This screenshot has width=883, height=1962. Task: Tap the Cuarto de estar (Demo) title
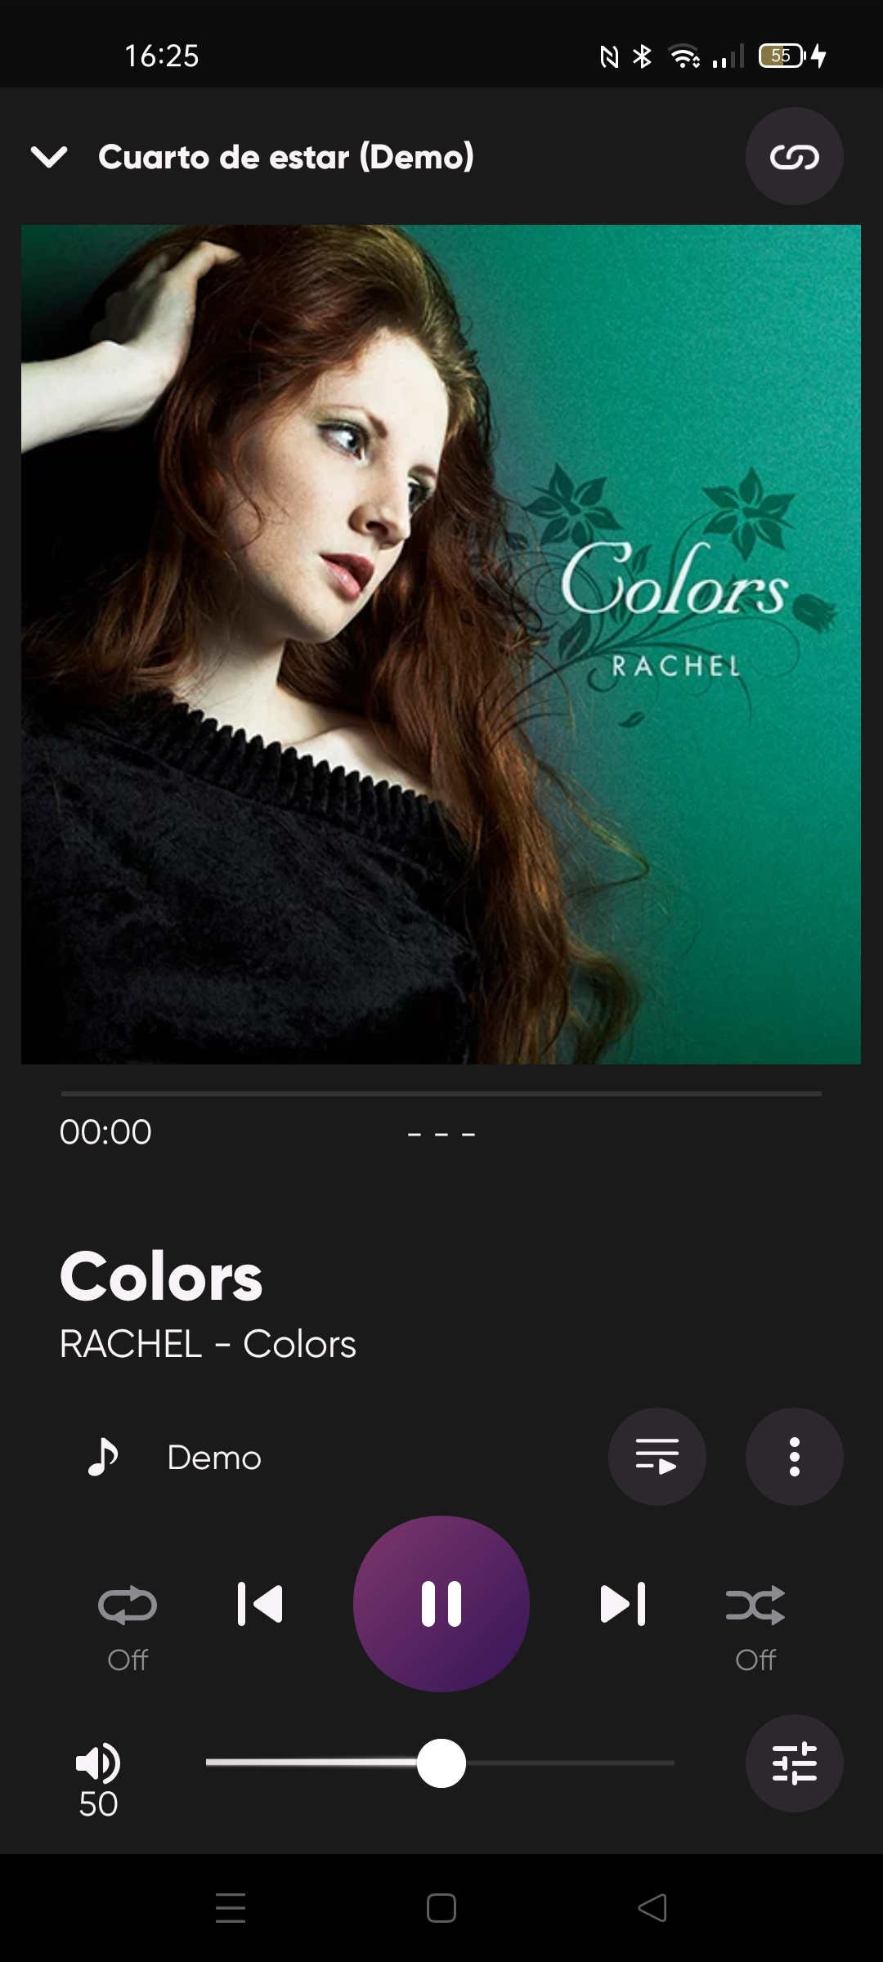[286, 156]
